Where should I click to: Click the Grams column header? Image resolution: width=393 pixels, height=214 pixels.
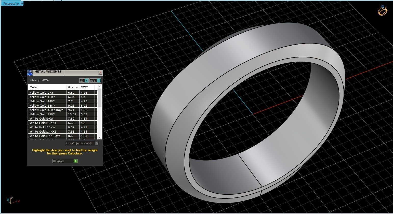pyautogui.click(x=73, y=87)
